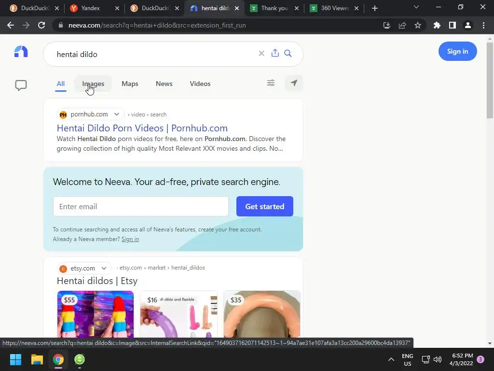Click the location arrow icon
This screenshot has width=494, height=371.
click(x=294, y=83)
